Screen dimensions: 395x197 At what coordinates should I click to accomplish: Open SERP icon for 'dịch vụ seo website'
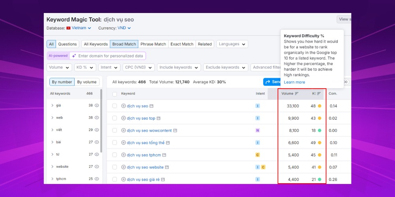tap(167, 167)
